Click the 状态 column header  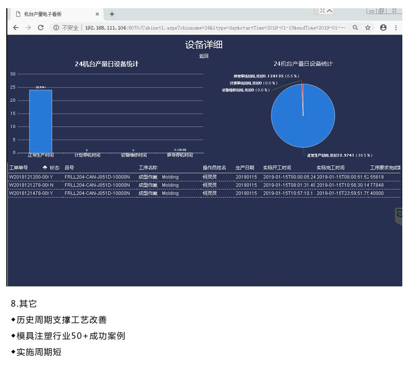pyautogui.click(x=54, y=168)
